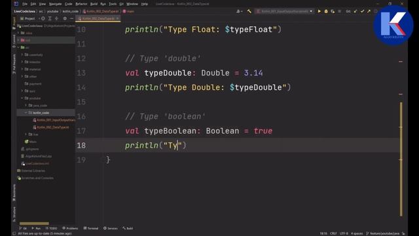Screen dimensions: 419x236
Task: Open the Tools menu
Action: 113,4
